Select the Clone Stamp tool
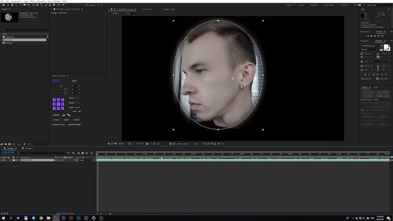Viewport: 393px width, 221px height. [50, 5]
